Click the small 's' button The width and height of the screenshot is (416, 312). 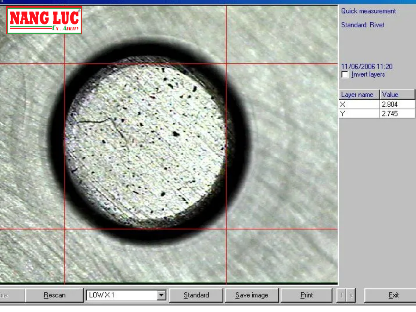click(x=351, y=295)
